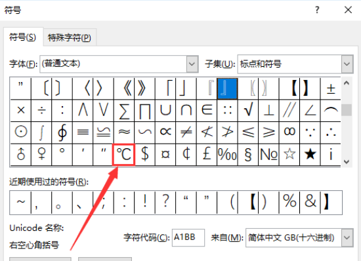Choose the multiplication × symbol

click(x=21, y=111)
